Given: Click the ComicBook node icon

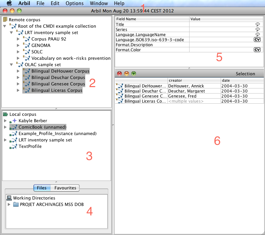Looking at the screenshot, I should click(13, 127).
